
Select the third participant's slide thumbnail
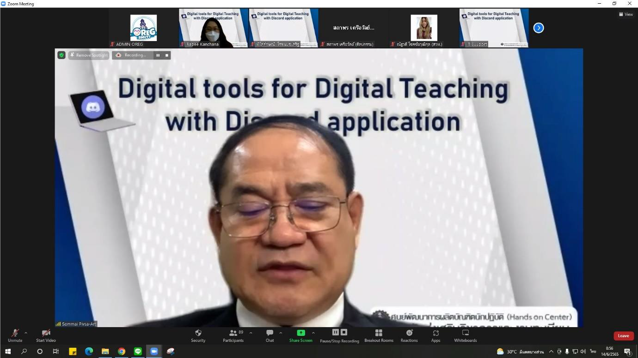[x=283, y=28]
